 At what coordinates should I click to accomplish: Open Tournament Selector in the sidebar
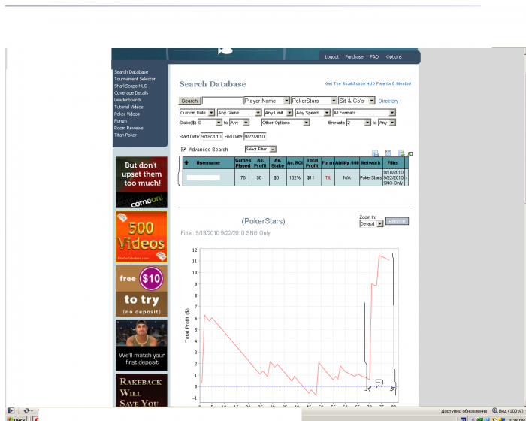pyautogui.click(x=135, y=79)
